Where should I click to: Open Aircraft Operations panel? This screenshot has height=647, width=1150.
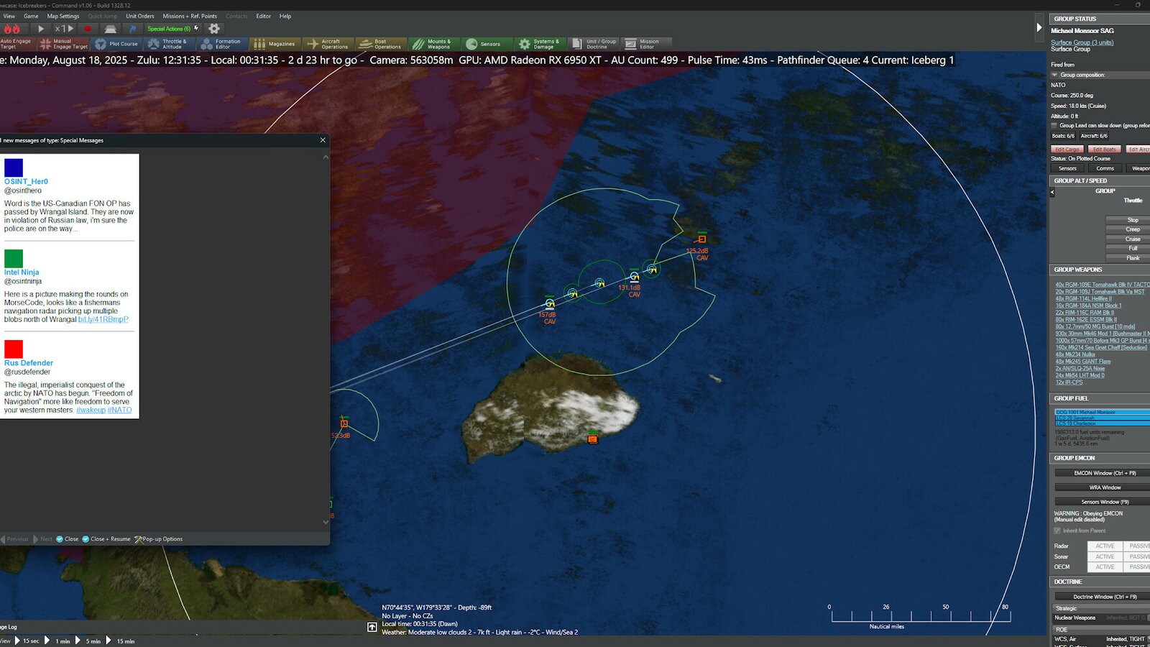pos(328,44)
